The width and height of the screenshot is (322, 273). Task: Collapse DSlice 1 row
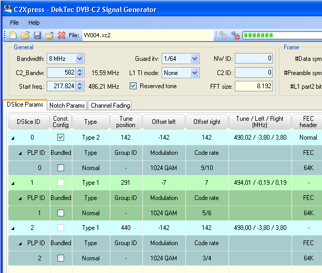[13, 183]
